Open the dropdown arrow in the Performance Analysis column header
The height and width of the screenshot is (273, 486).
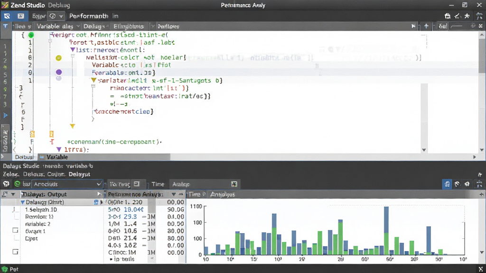(174, 194)
